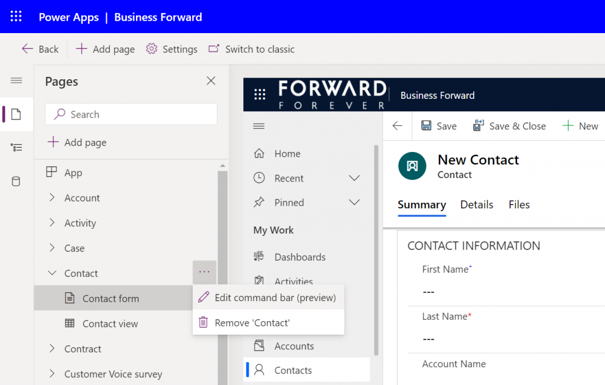The width and height of the screenshot is (605, 385).
Task: Open Contacts in preview navigation
Action: tap(307, 370)
